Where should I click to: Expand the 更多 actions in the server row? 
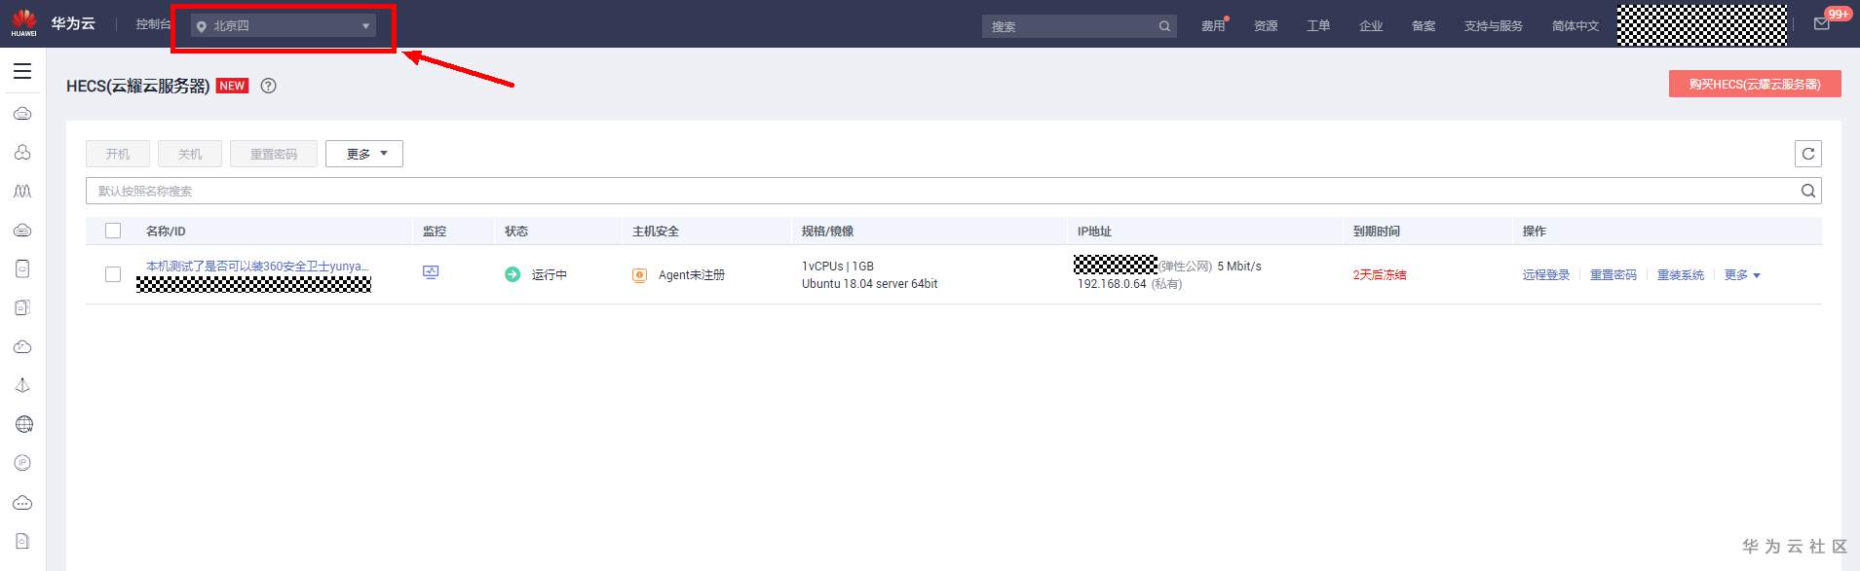pos(1742,275)
